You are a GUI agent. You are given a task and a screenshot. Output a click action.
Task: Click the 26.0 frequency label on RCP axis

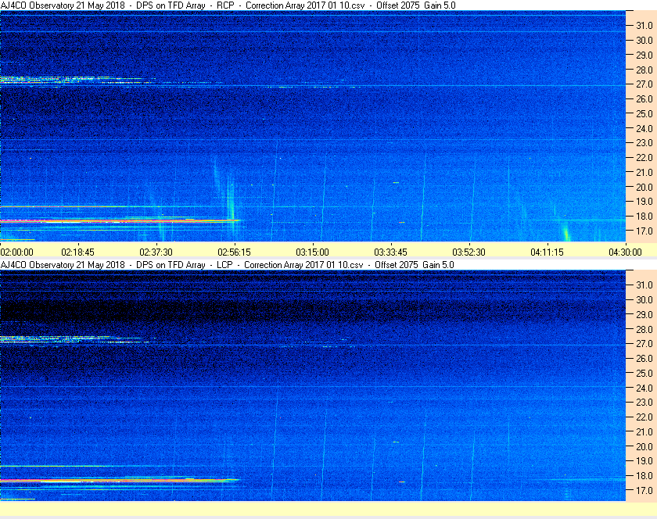644,98
